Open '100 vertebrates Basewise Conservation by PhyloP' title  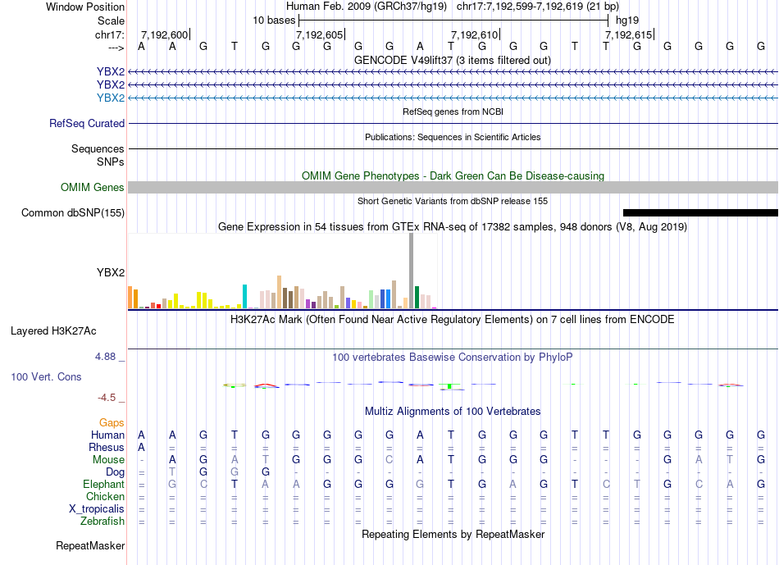[x=453, y=358]
